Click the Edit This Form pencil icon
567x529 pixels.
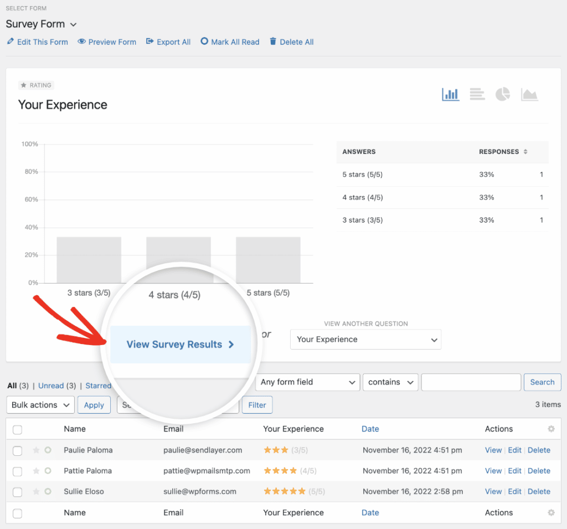tap(10, 42)
